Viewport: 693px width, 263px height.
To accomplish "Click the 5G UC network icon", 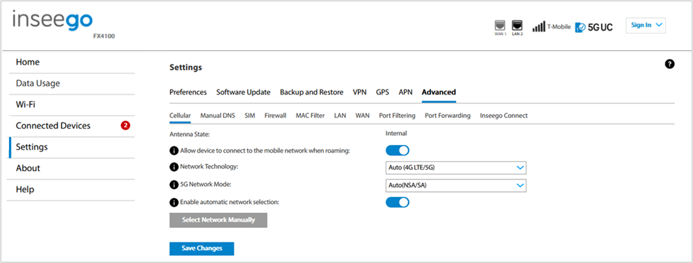I will pos(594,27).
